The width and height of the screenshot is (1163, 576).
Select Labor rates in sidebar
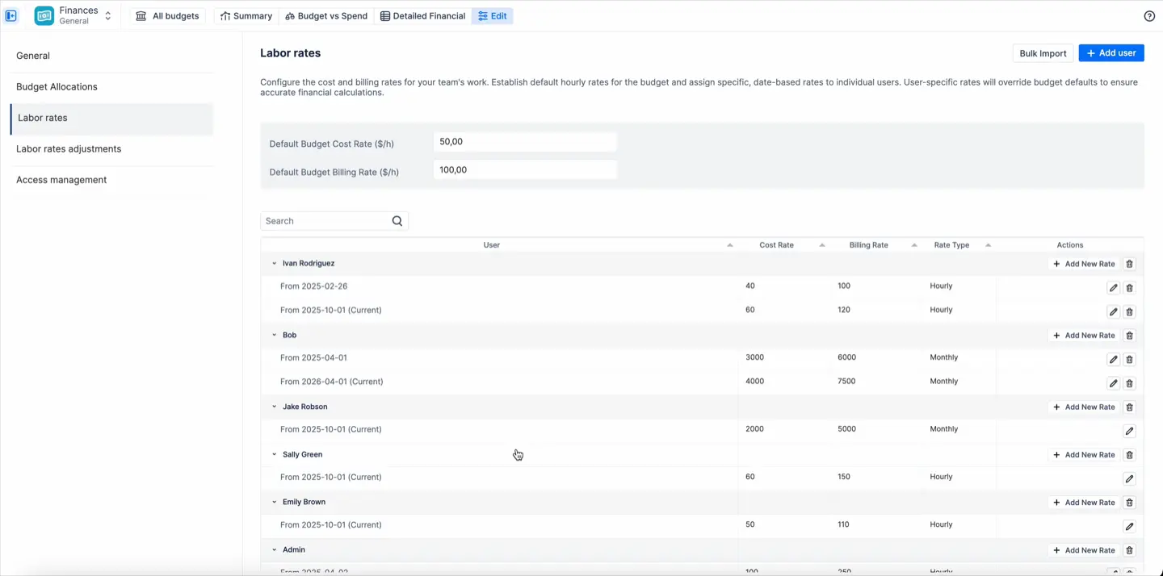tap(112, 118)
